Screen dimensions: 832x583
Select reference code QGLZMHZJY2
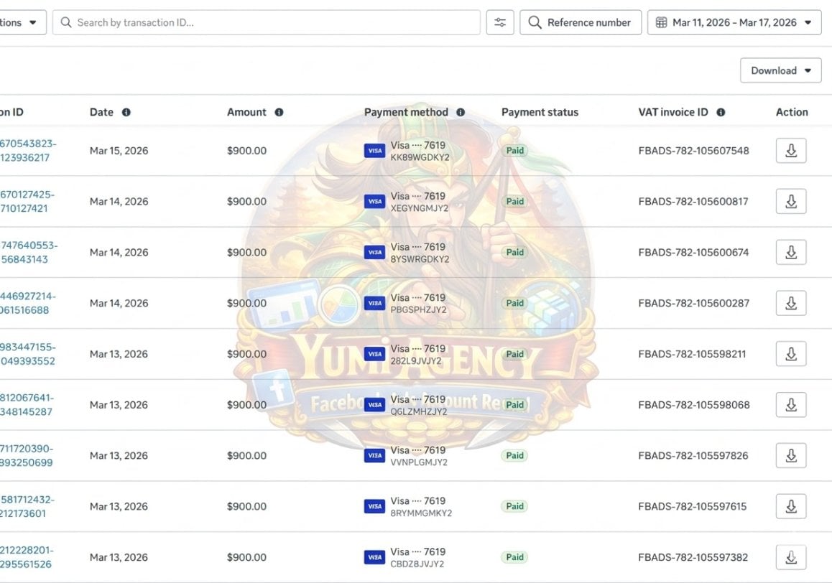[419, 411]
